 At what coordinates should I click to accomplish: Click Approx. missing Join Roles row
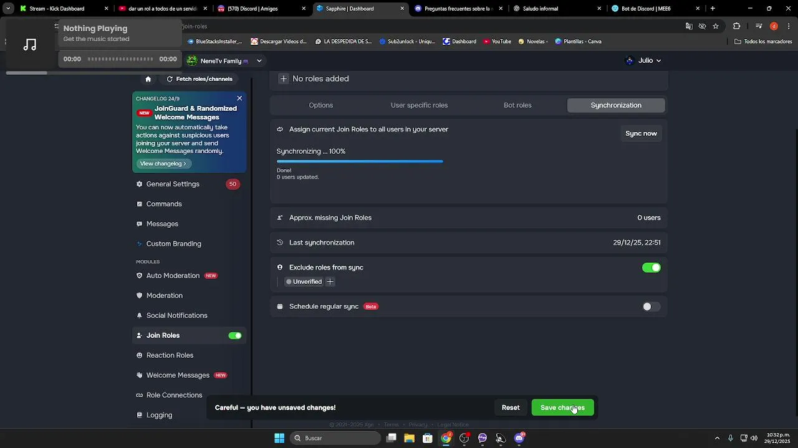click(x=468, y=218)
